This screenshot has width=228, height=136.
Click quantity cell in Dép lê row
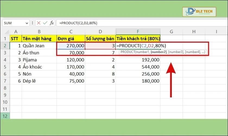click(x=100, y=81)
